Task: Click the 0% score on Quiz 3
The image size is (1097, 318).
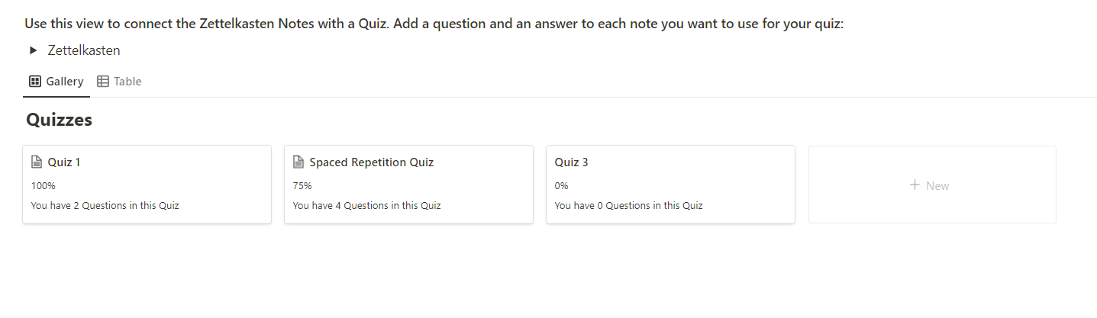Action: 562,185
